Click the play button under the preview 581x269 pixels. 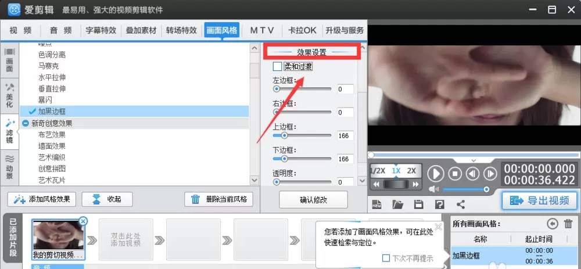tap(436, 173)
